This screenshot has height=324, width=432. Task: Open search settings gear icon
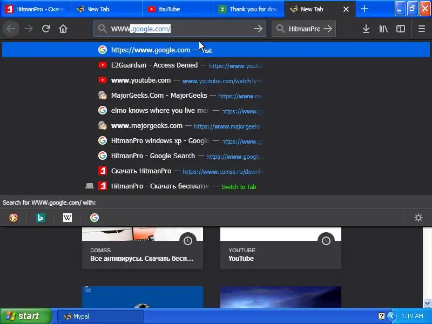418,218
